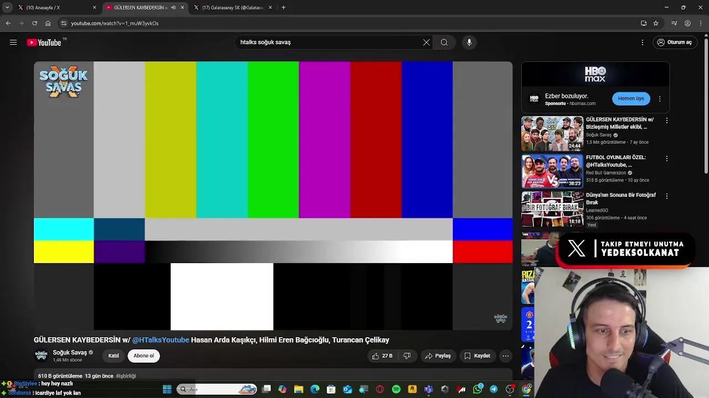
Task: Reload the page
Action: click(34, 23)
